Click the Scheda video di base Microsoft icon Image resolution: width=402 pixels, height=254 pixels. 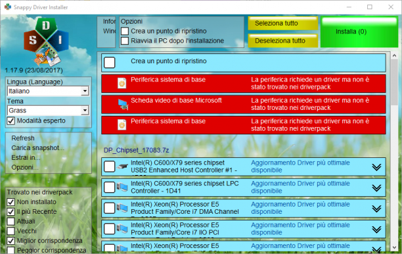(x=123, y=104)
